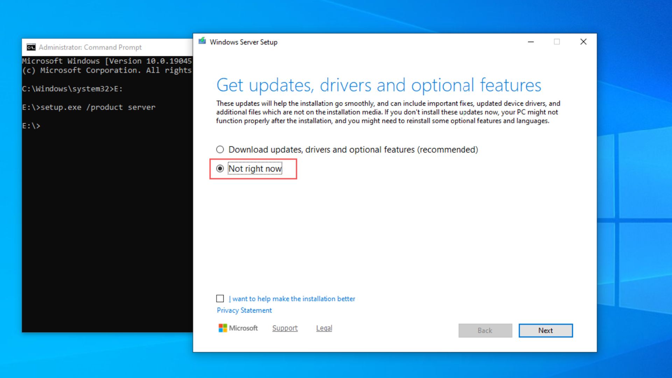672x378 pixels.
Task: Click the minimize icon on Windows Server Setup
Action: [x=531, y=42]
